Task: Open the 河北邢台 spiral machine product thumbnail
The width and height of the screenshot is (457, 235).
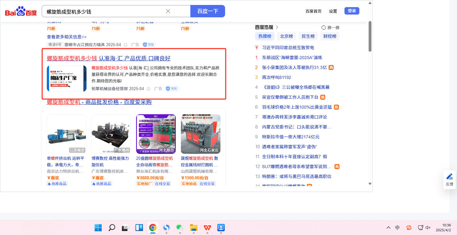Action: [x=156, y=134]
